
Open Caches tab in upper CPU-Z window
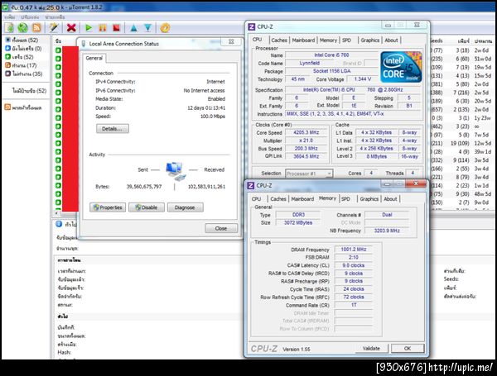[279, 40]
